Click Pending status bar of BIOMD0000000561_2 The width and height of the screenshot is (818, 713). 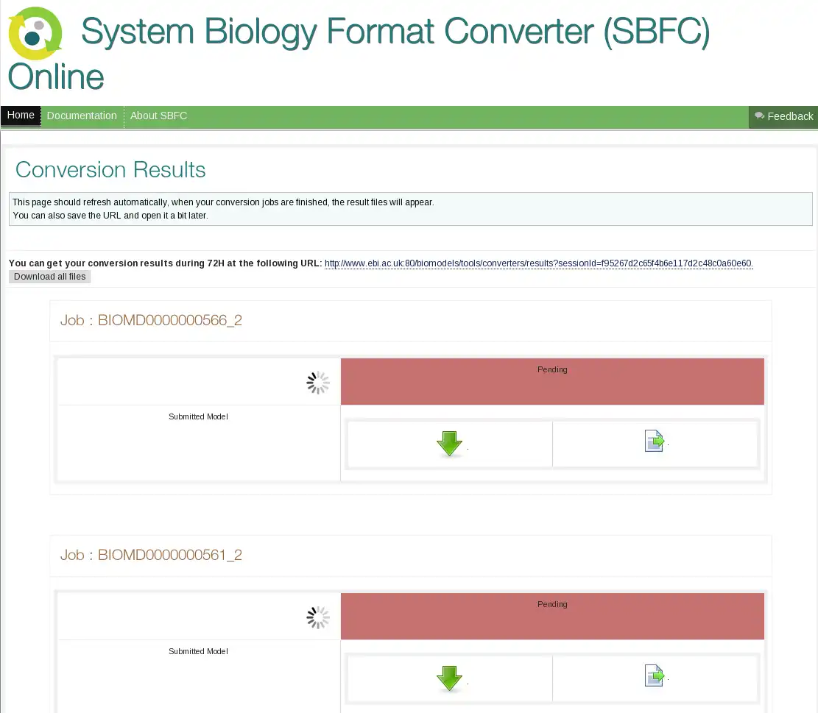552,616
